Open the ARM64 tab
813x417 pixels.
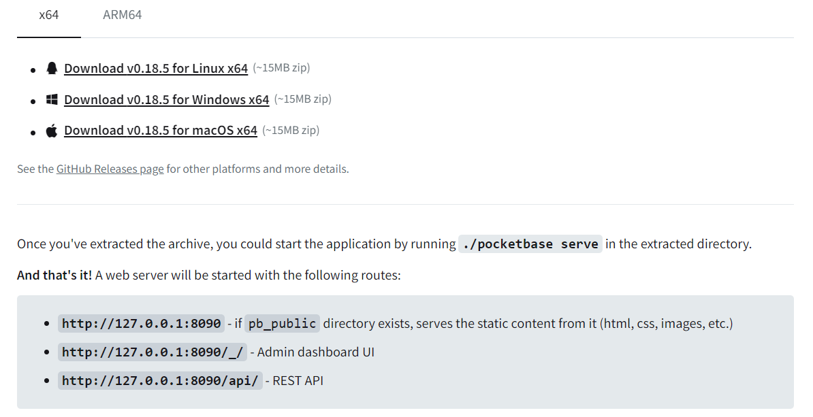(123, 15)
